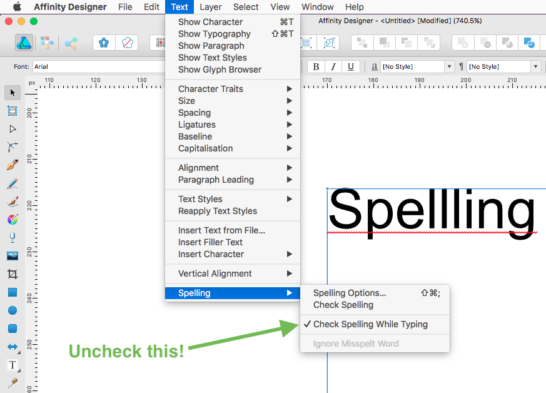Toggle Underline text formatting
The height and width of the screenshot is (393, 546).
pos(350,67)
